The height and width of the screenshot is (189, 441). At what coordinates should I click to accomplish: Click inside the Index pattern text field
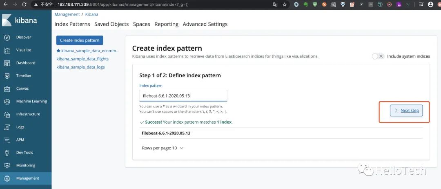(x=183, y=96)
